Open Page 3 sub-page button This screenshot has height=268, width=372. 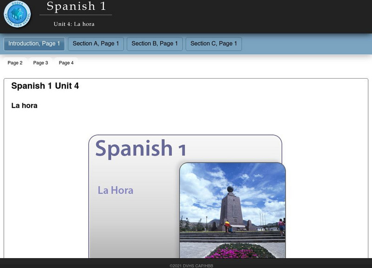click(40, 63)
